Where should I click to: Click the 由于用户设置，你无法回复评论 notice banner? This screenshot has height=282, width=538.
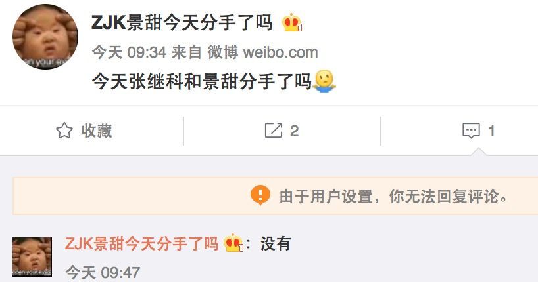(276, 196)
